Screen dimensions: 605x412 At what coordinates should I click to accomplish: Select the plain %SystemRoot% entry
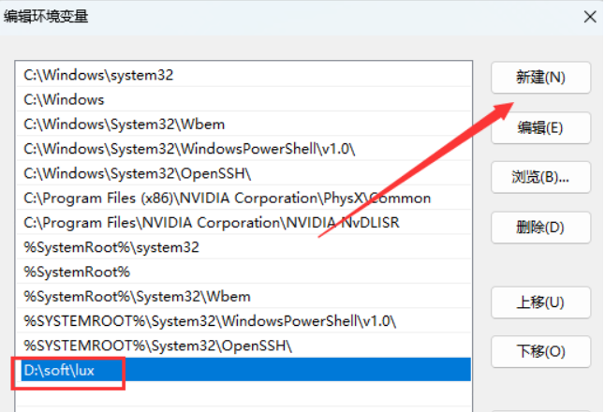77,272
